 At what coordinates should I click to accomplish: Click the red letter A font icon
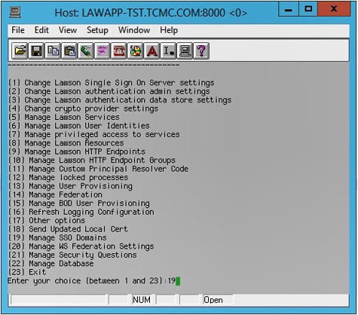pyautogui.click(x=151, y=51)
